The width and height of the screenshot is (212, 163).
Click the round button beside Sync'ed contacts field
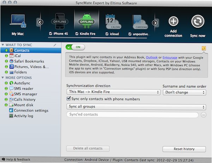point(204,115)
